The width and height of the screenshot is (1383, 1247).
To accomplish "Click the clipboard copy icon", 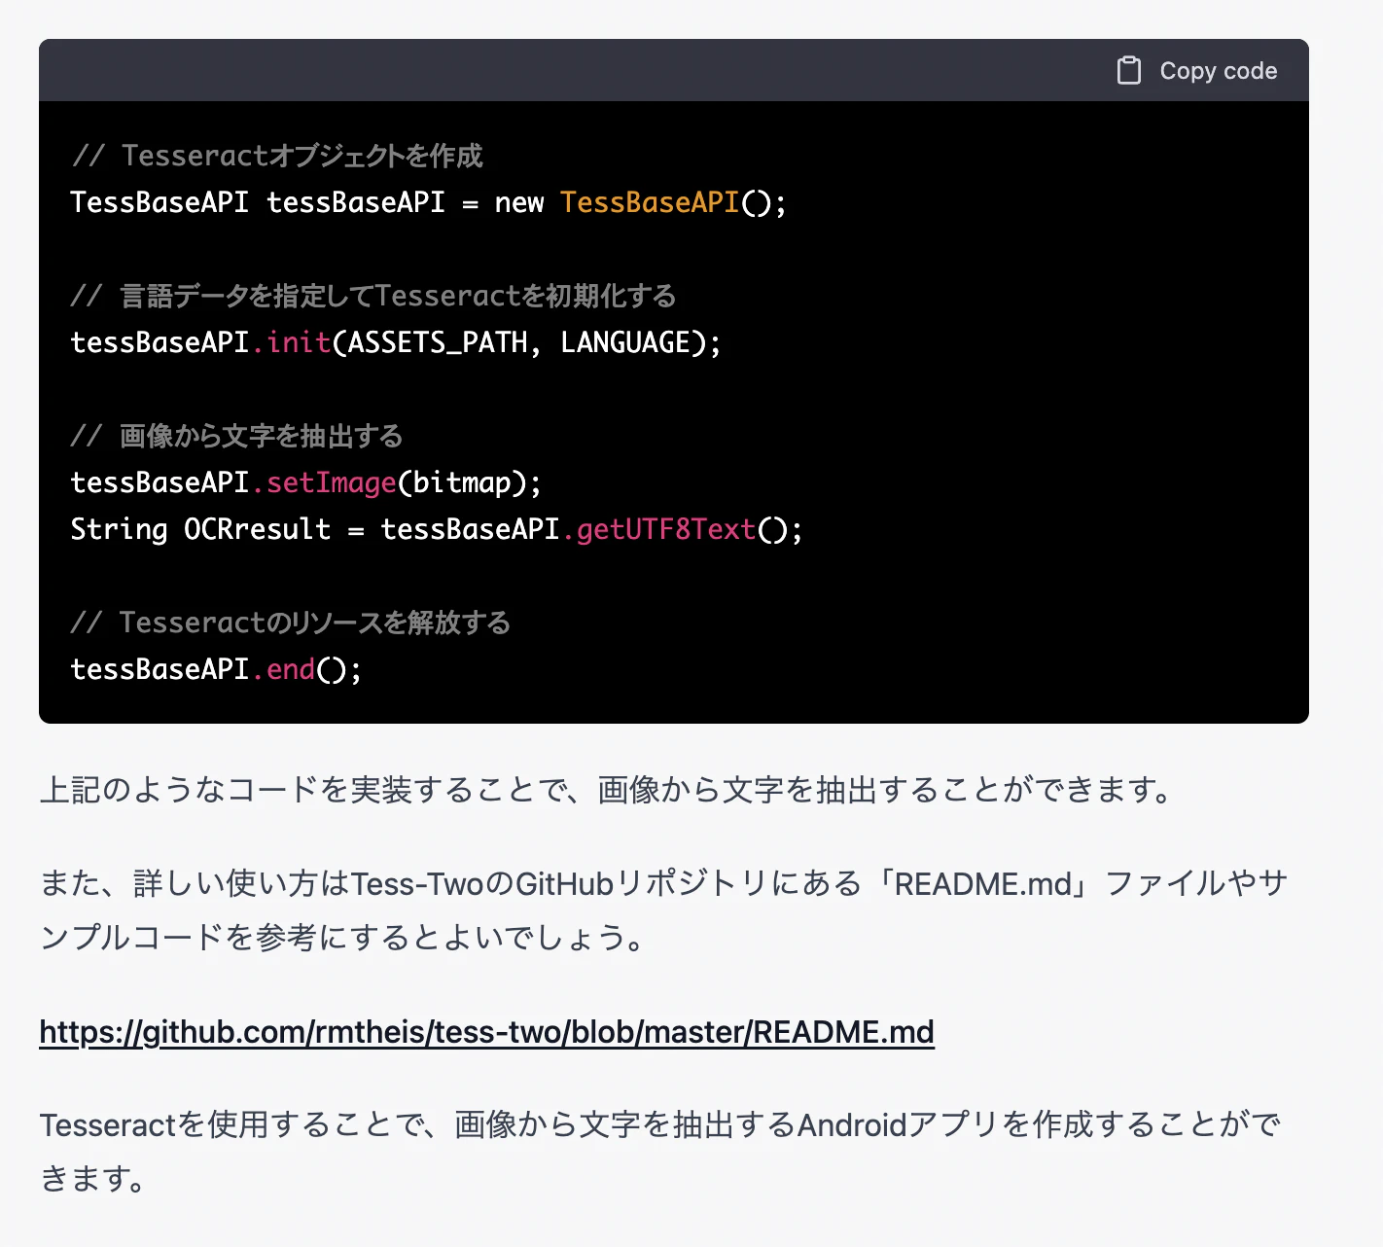I will click(x=1128, y=71).
